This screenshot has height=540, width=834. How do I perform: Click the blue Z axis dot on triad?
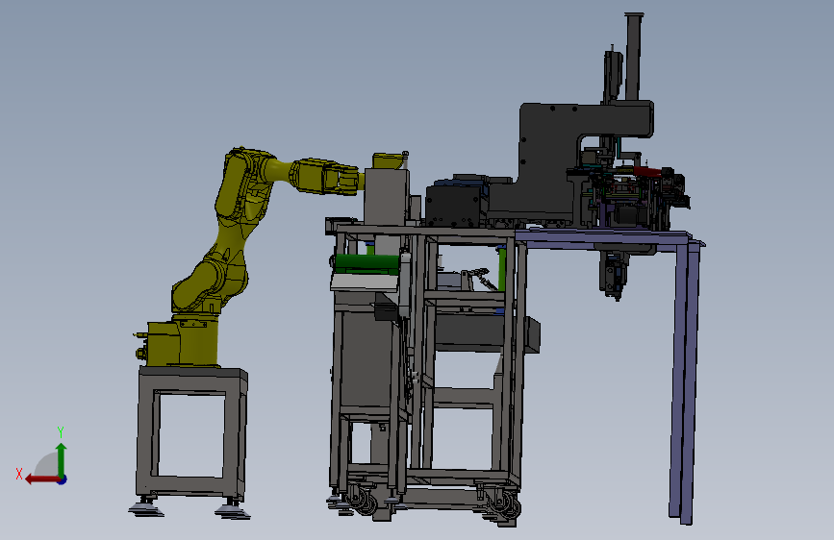tap(63, 479)
